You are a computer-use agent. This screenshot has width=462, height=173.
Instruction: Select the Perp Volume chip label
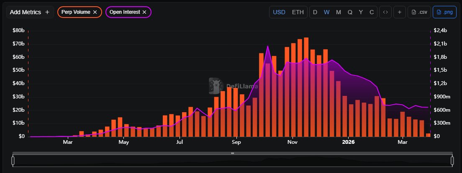76,12
